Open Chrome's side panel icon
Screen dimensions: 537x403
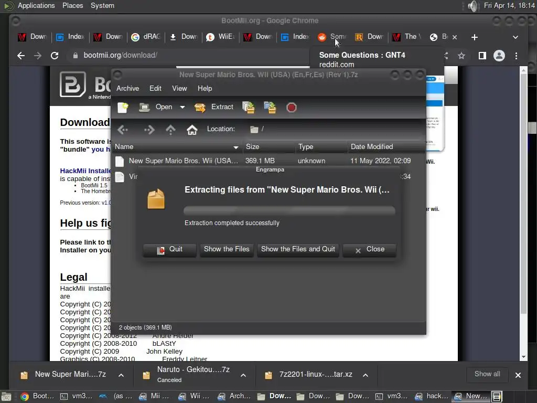pyautogui.click(x=482, y=56)
